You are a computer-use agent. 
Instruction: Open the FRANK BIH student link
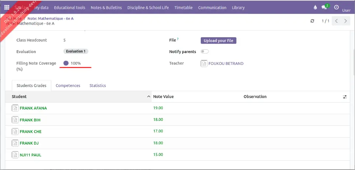(30, 120)
